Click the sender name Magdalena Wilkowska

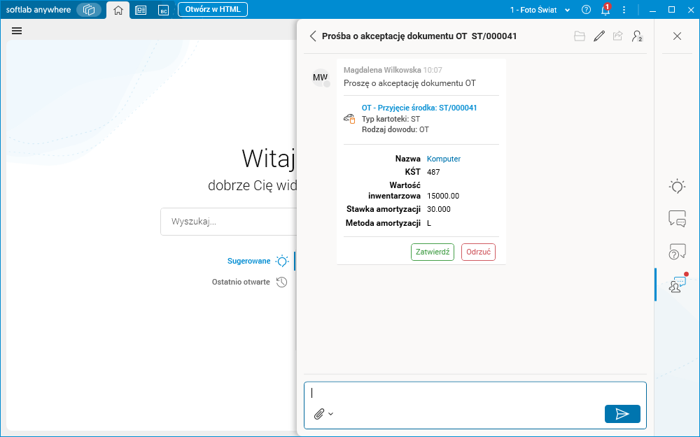(382, 70)
